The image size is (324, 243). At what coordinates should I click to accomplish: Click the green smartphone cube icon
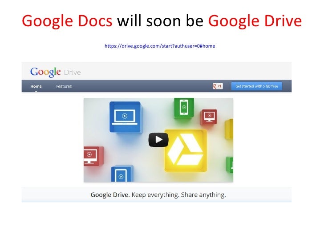point(184,108)
